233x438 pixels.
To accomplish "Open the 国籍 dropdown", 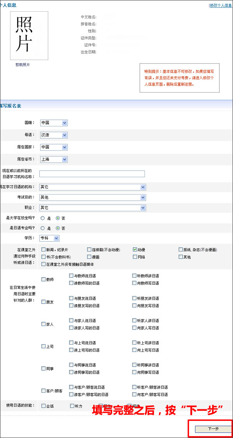I will pos(54,122).
